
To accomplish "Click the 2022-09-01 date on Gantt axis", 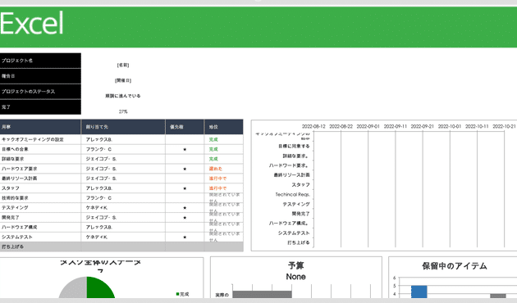I will 368,126.
